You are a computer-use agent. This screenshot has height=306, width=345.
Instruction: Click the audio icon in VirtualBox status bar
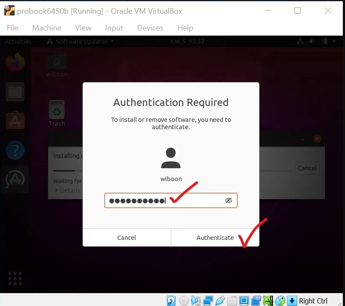point(196,300)
